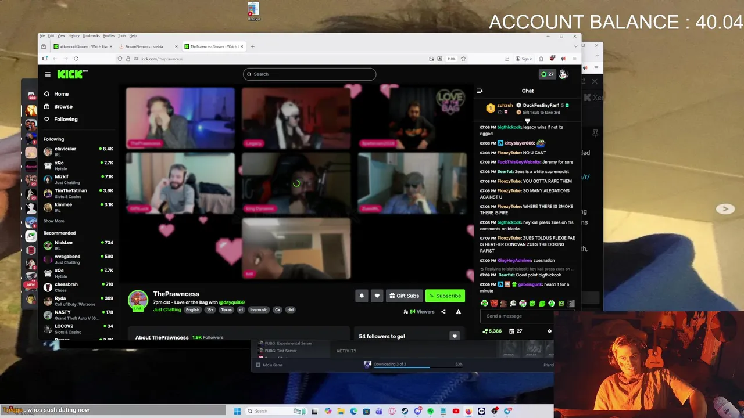Open chat settings gear icon
The height and width of the screenshot is (418, 744).
tap(549, 331)
